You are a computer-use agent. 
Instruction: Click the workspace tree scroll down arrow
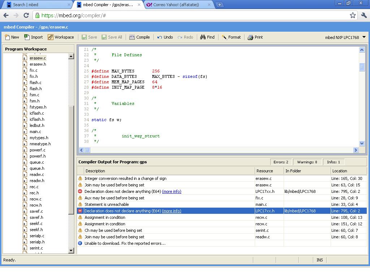coord(71,251)
